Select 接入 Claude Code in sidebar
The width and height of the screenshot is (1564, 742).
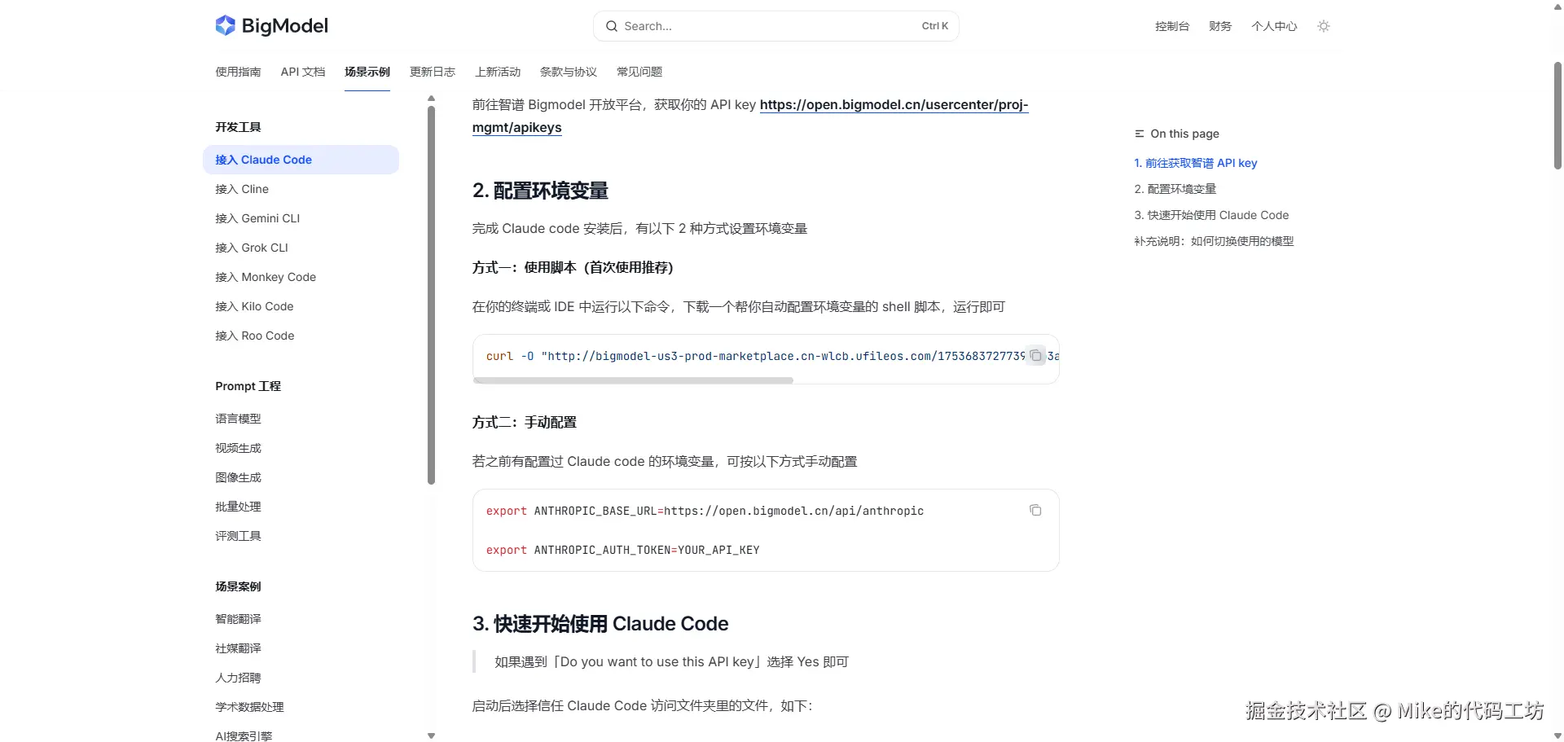click(x=301, y=160)
